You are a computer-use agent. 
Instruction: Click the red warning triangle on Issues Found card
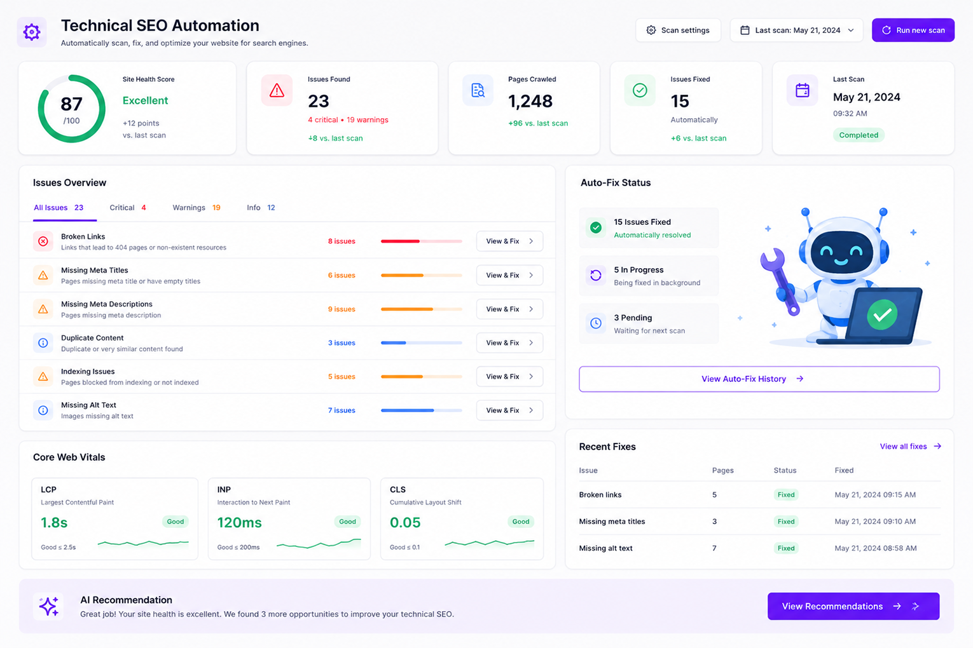[x=277, y=90]
